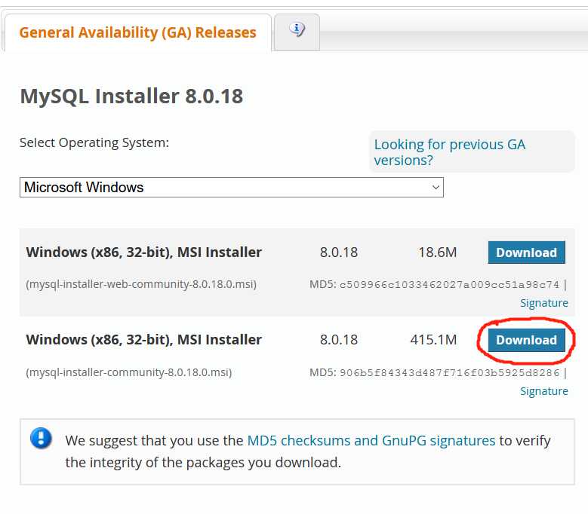Click the MySQL Installer 8.0.18 heading
This screenshot has width=588, height=514.
(131, 96)
